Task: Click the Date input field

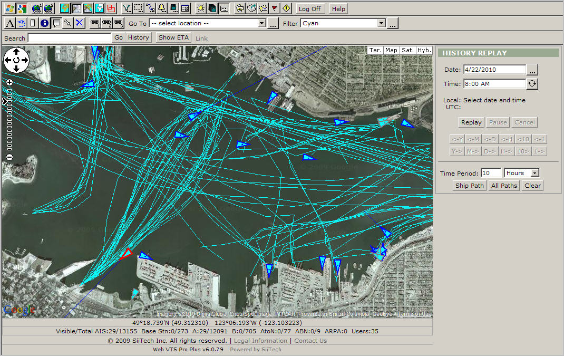Action: click(494, 70)
